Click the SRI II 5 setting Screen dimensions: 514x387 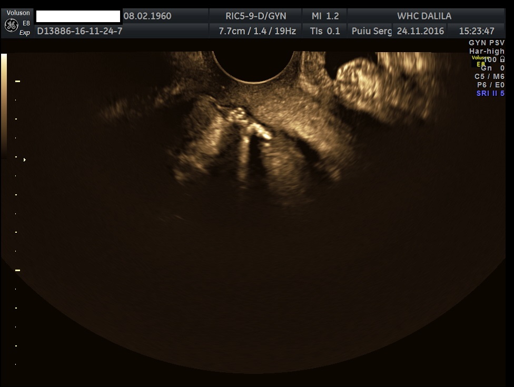[490, 93]
